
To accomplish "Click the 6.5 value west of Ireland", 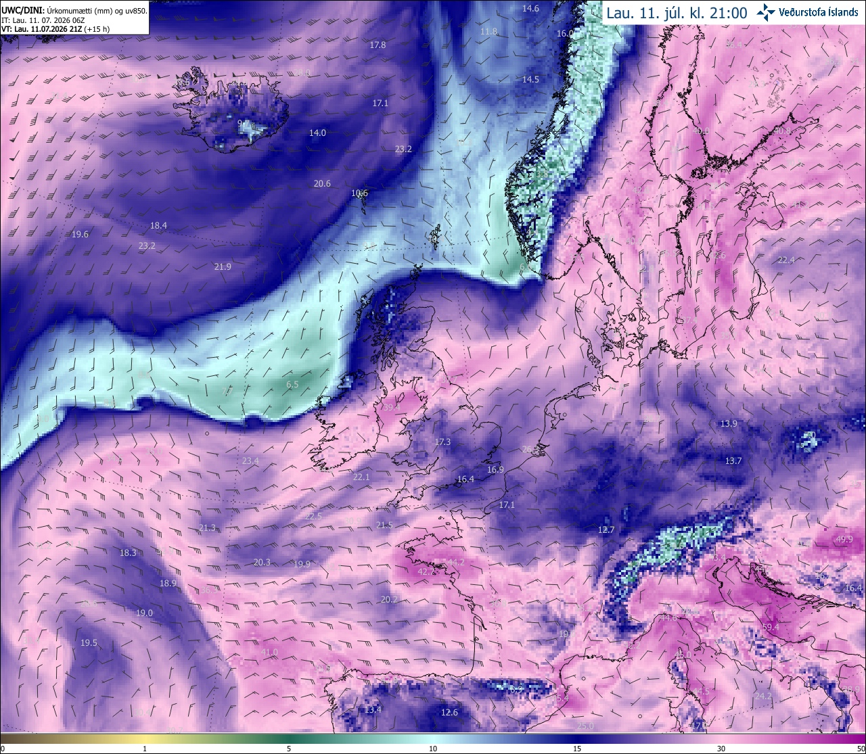I will pyautogui.click(x=292, y=384).
